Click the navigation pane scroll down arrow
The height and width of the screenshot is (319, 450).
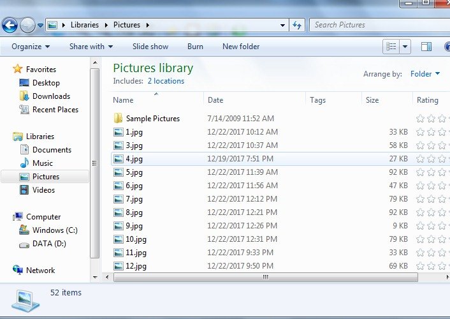(x=95, y=278)
